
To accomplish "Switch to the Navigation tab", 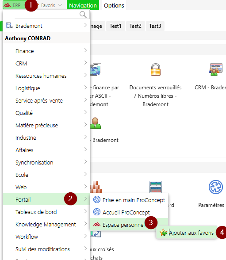I will tap(83, 5).
